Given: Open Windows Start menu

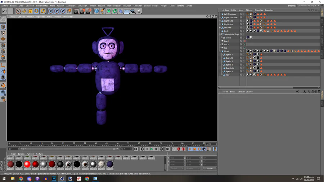Looking at the screenshot, I should [4, 179].
